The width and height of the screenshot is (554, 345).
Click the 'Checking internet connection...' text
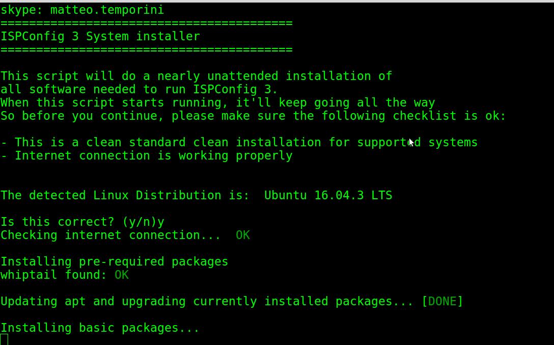click(110, 235)
